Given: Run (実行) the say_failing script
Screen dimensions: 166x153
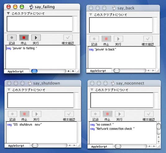Looking at the screenshot, I should 36,37.
